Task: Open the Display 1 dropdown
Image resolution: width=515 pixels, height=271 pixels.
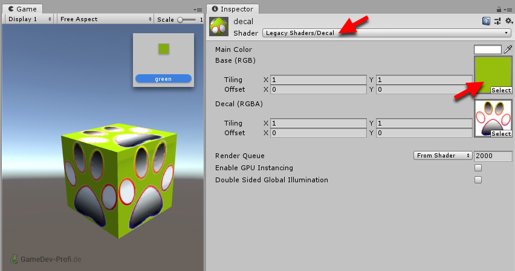Action: [x=30, y=19]
